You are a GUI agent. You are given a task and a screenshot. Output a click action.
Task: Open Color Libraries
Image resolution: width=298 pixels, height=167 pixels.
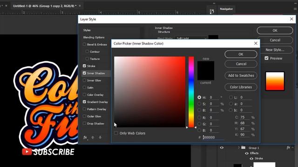[241, 87]
